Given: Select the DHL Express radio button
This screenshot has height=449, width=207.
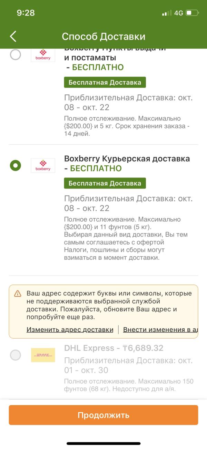Looking at the screenshot, I should point(15,355).
